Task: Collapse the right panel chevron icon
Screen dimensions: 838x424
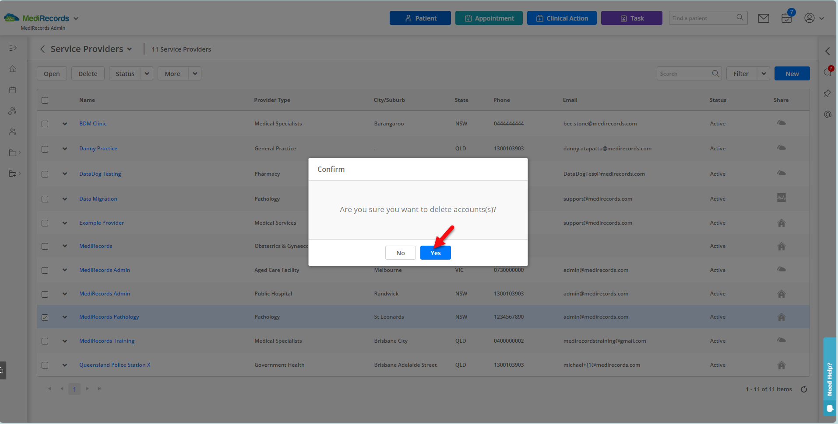Action: [827, 51]
